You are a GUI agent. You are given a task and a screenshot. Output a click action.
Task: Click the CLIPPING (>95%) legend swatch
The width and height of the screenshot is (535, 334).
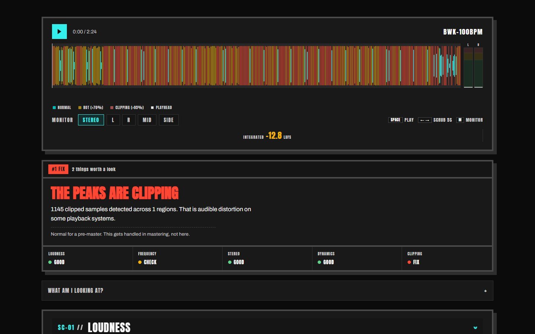pos(112,108)
